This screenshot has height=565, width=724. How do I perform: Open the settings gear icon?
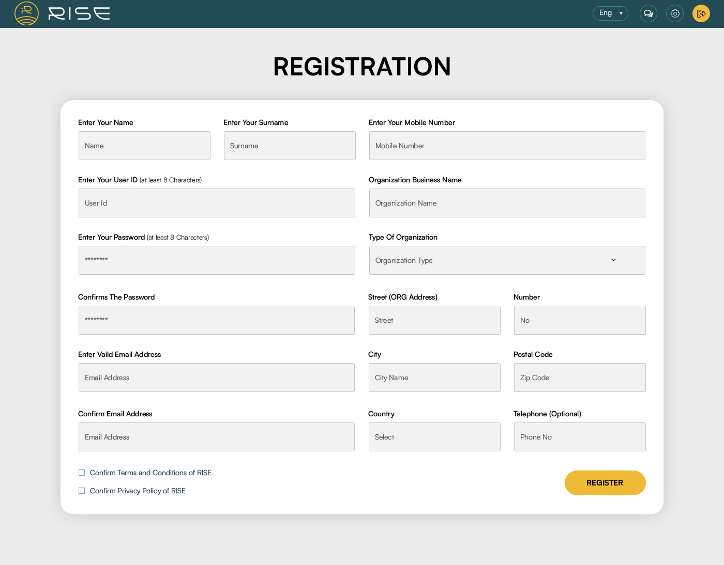[x=675, y=13]
